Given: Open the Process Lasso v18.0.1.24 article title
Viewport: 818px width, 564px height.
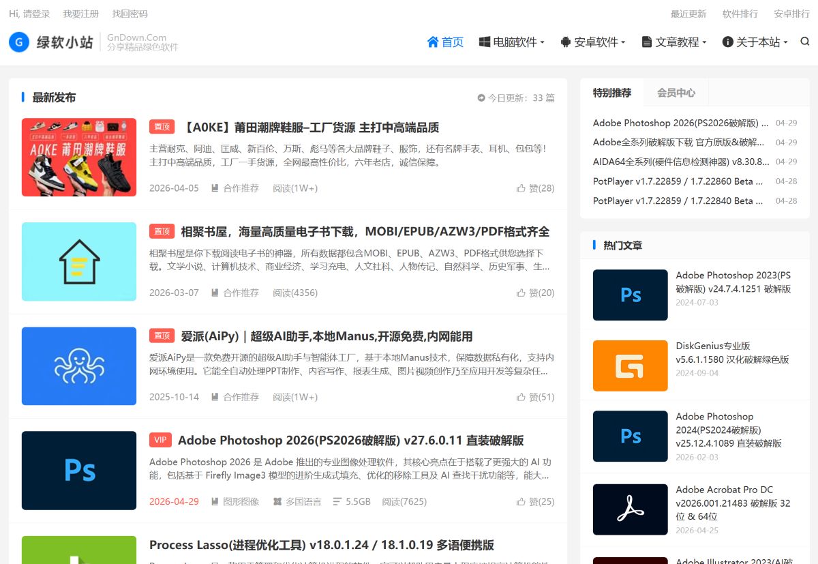Looking at the screenshot, I should (322, 545).
